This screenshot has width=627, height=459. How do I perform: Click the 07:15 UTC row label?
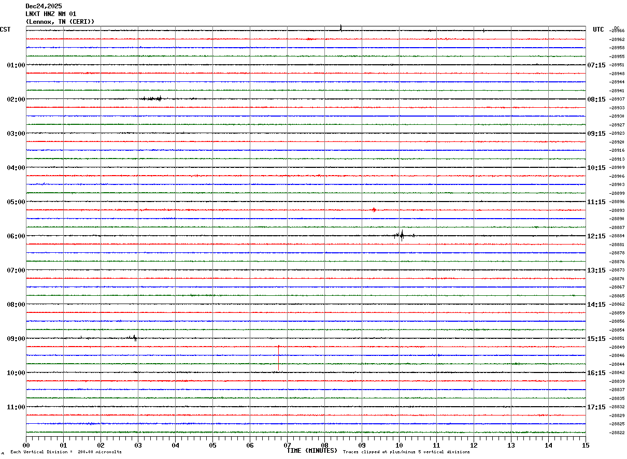point(596,65)
